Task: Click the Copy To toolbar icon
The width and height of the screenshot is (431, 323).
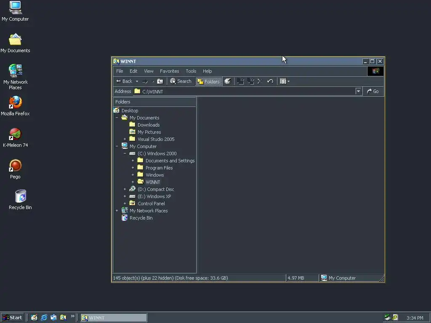Action: point(250,81)
